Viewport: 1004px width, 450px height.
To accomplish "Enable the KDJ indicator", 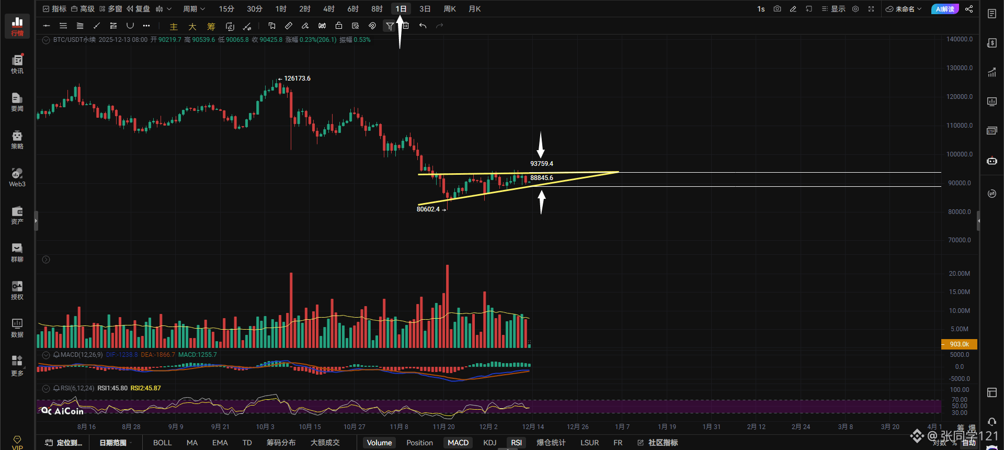I will (490, 443).
